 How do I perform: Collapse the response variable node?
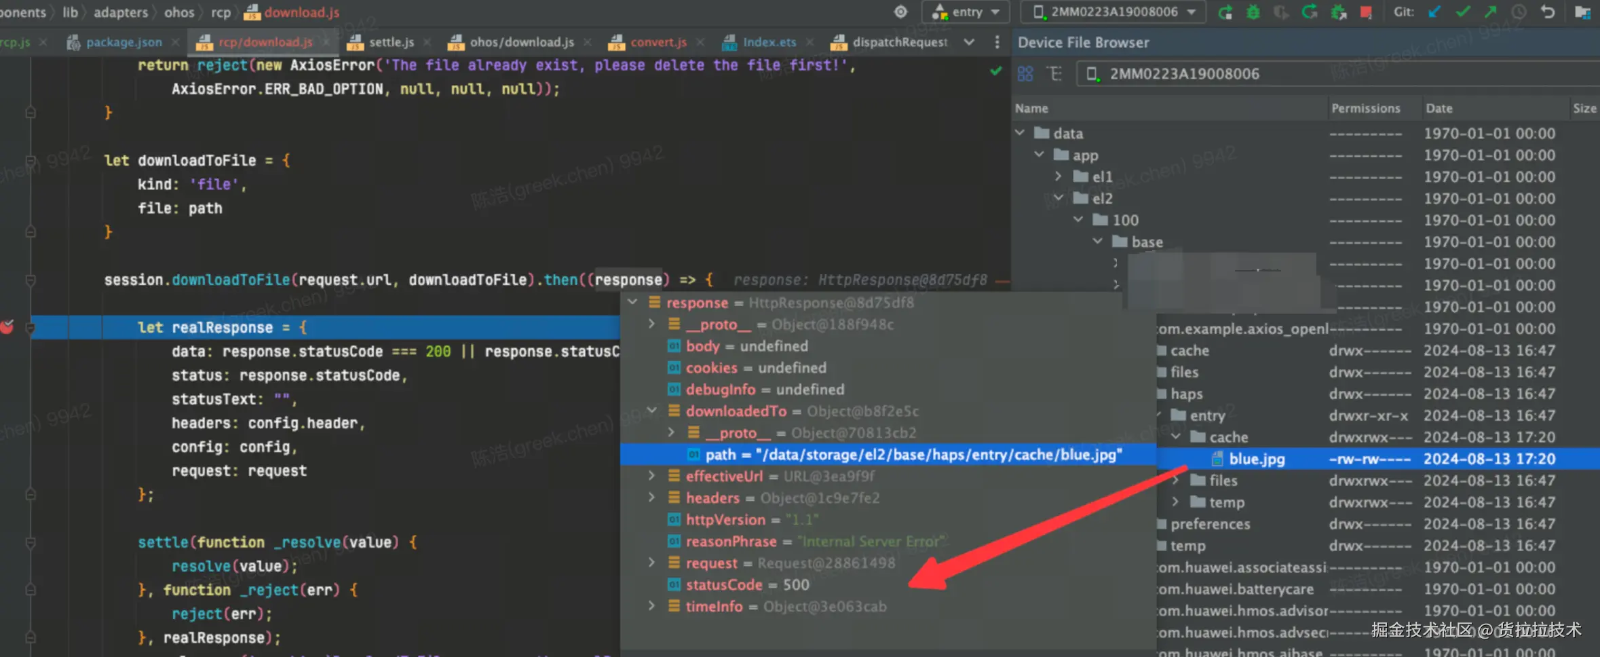point(632,302)
